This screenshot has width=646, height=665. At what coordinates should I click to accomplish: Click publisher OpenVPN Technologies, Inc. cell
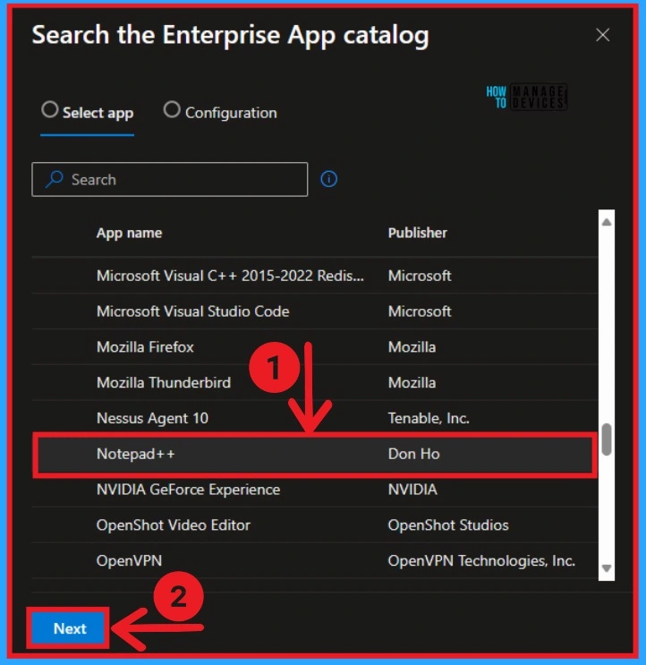coord(481,560)
